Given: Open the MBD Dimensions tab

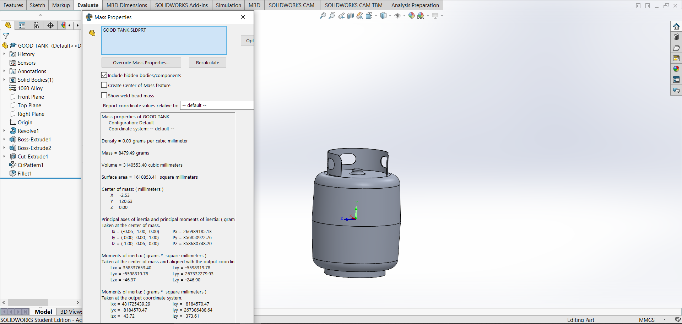Looking at the screenshot, I should 127,5.
